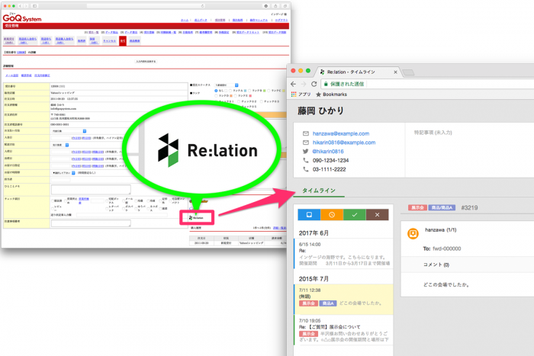Select the タイムライン tab under the customer profile
Screen dimensions: 534x356
pyautogui.click(x=319, y=191)
